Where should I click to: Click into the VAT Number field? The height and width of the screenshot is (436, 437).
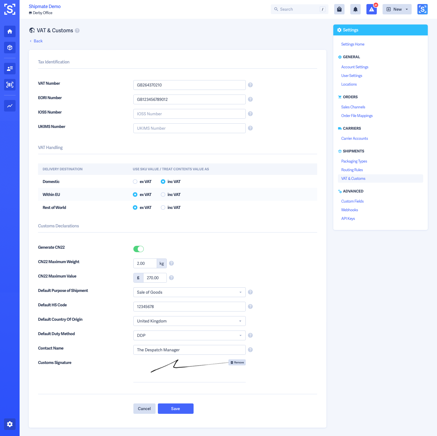click(190, 85)
